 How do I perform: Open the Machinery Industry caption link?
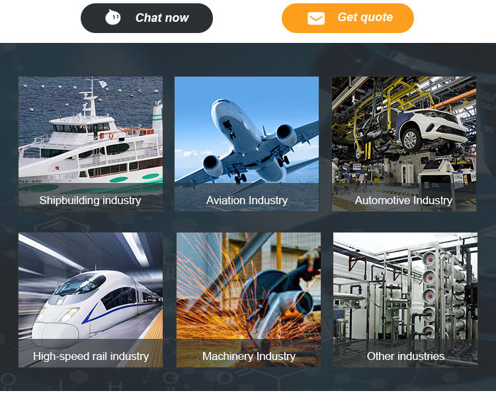(x=249, y=357)
